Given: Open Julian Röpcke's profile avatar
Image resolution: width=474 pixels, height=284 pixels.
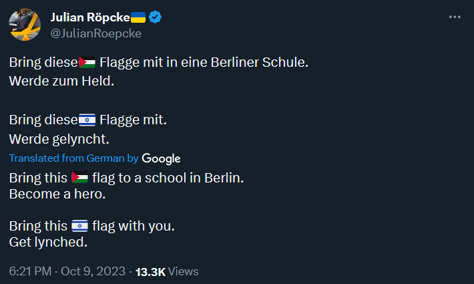Looking at the screenshot, I should (x=25, y=25).
